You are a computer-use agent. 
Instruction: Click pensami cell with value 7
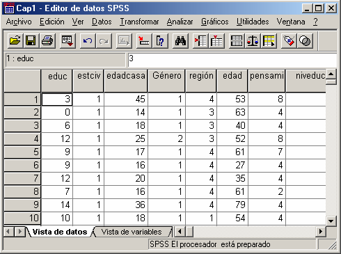(x=267, y=152)
